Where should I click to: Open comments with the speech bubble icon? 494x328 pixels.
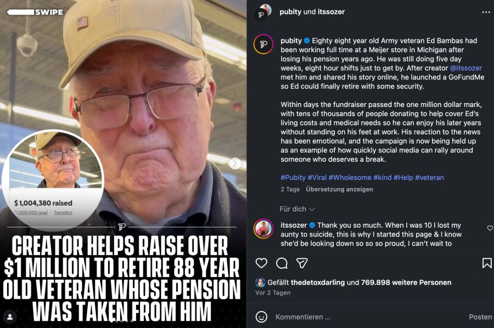tap(282, 263)
